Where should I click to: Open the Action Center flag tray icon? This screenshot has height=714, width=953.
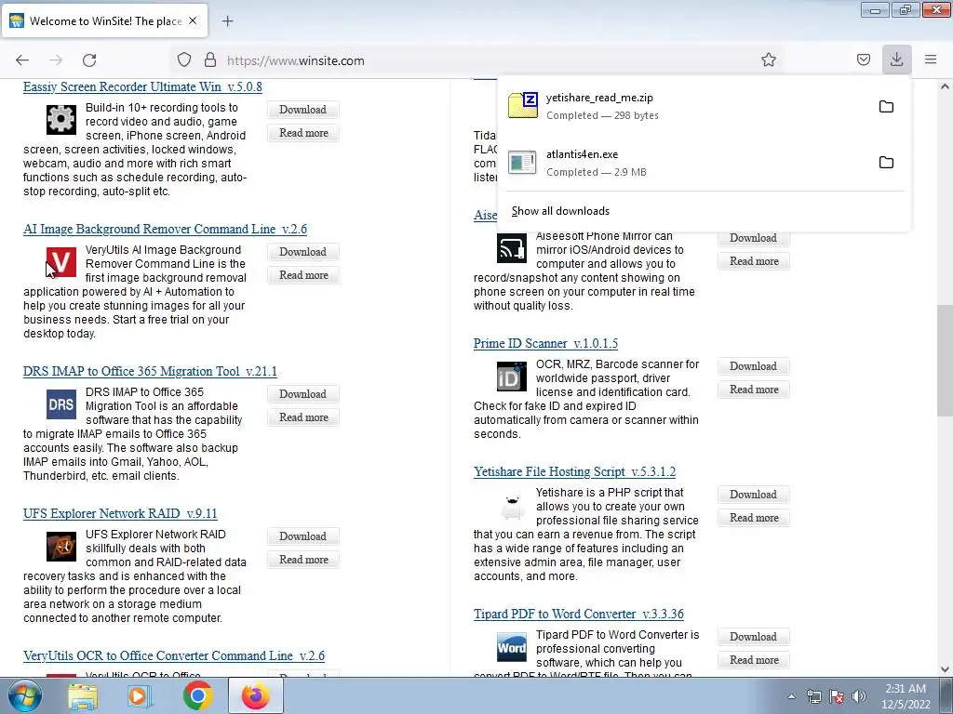coord(837,696)
